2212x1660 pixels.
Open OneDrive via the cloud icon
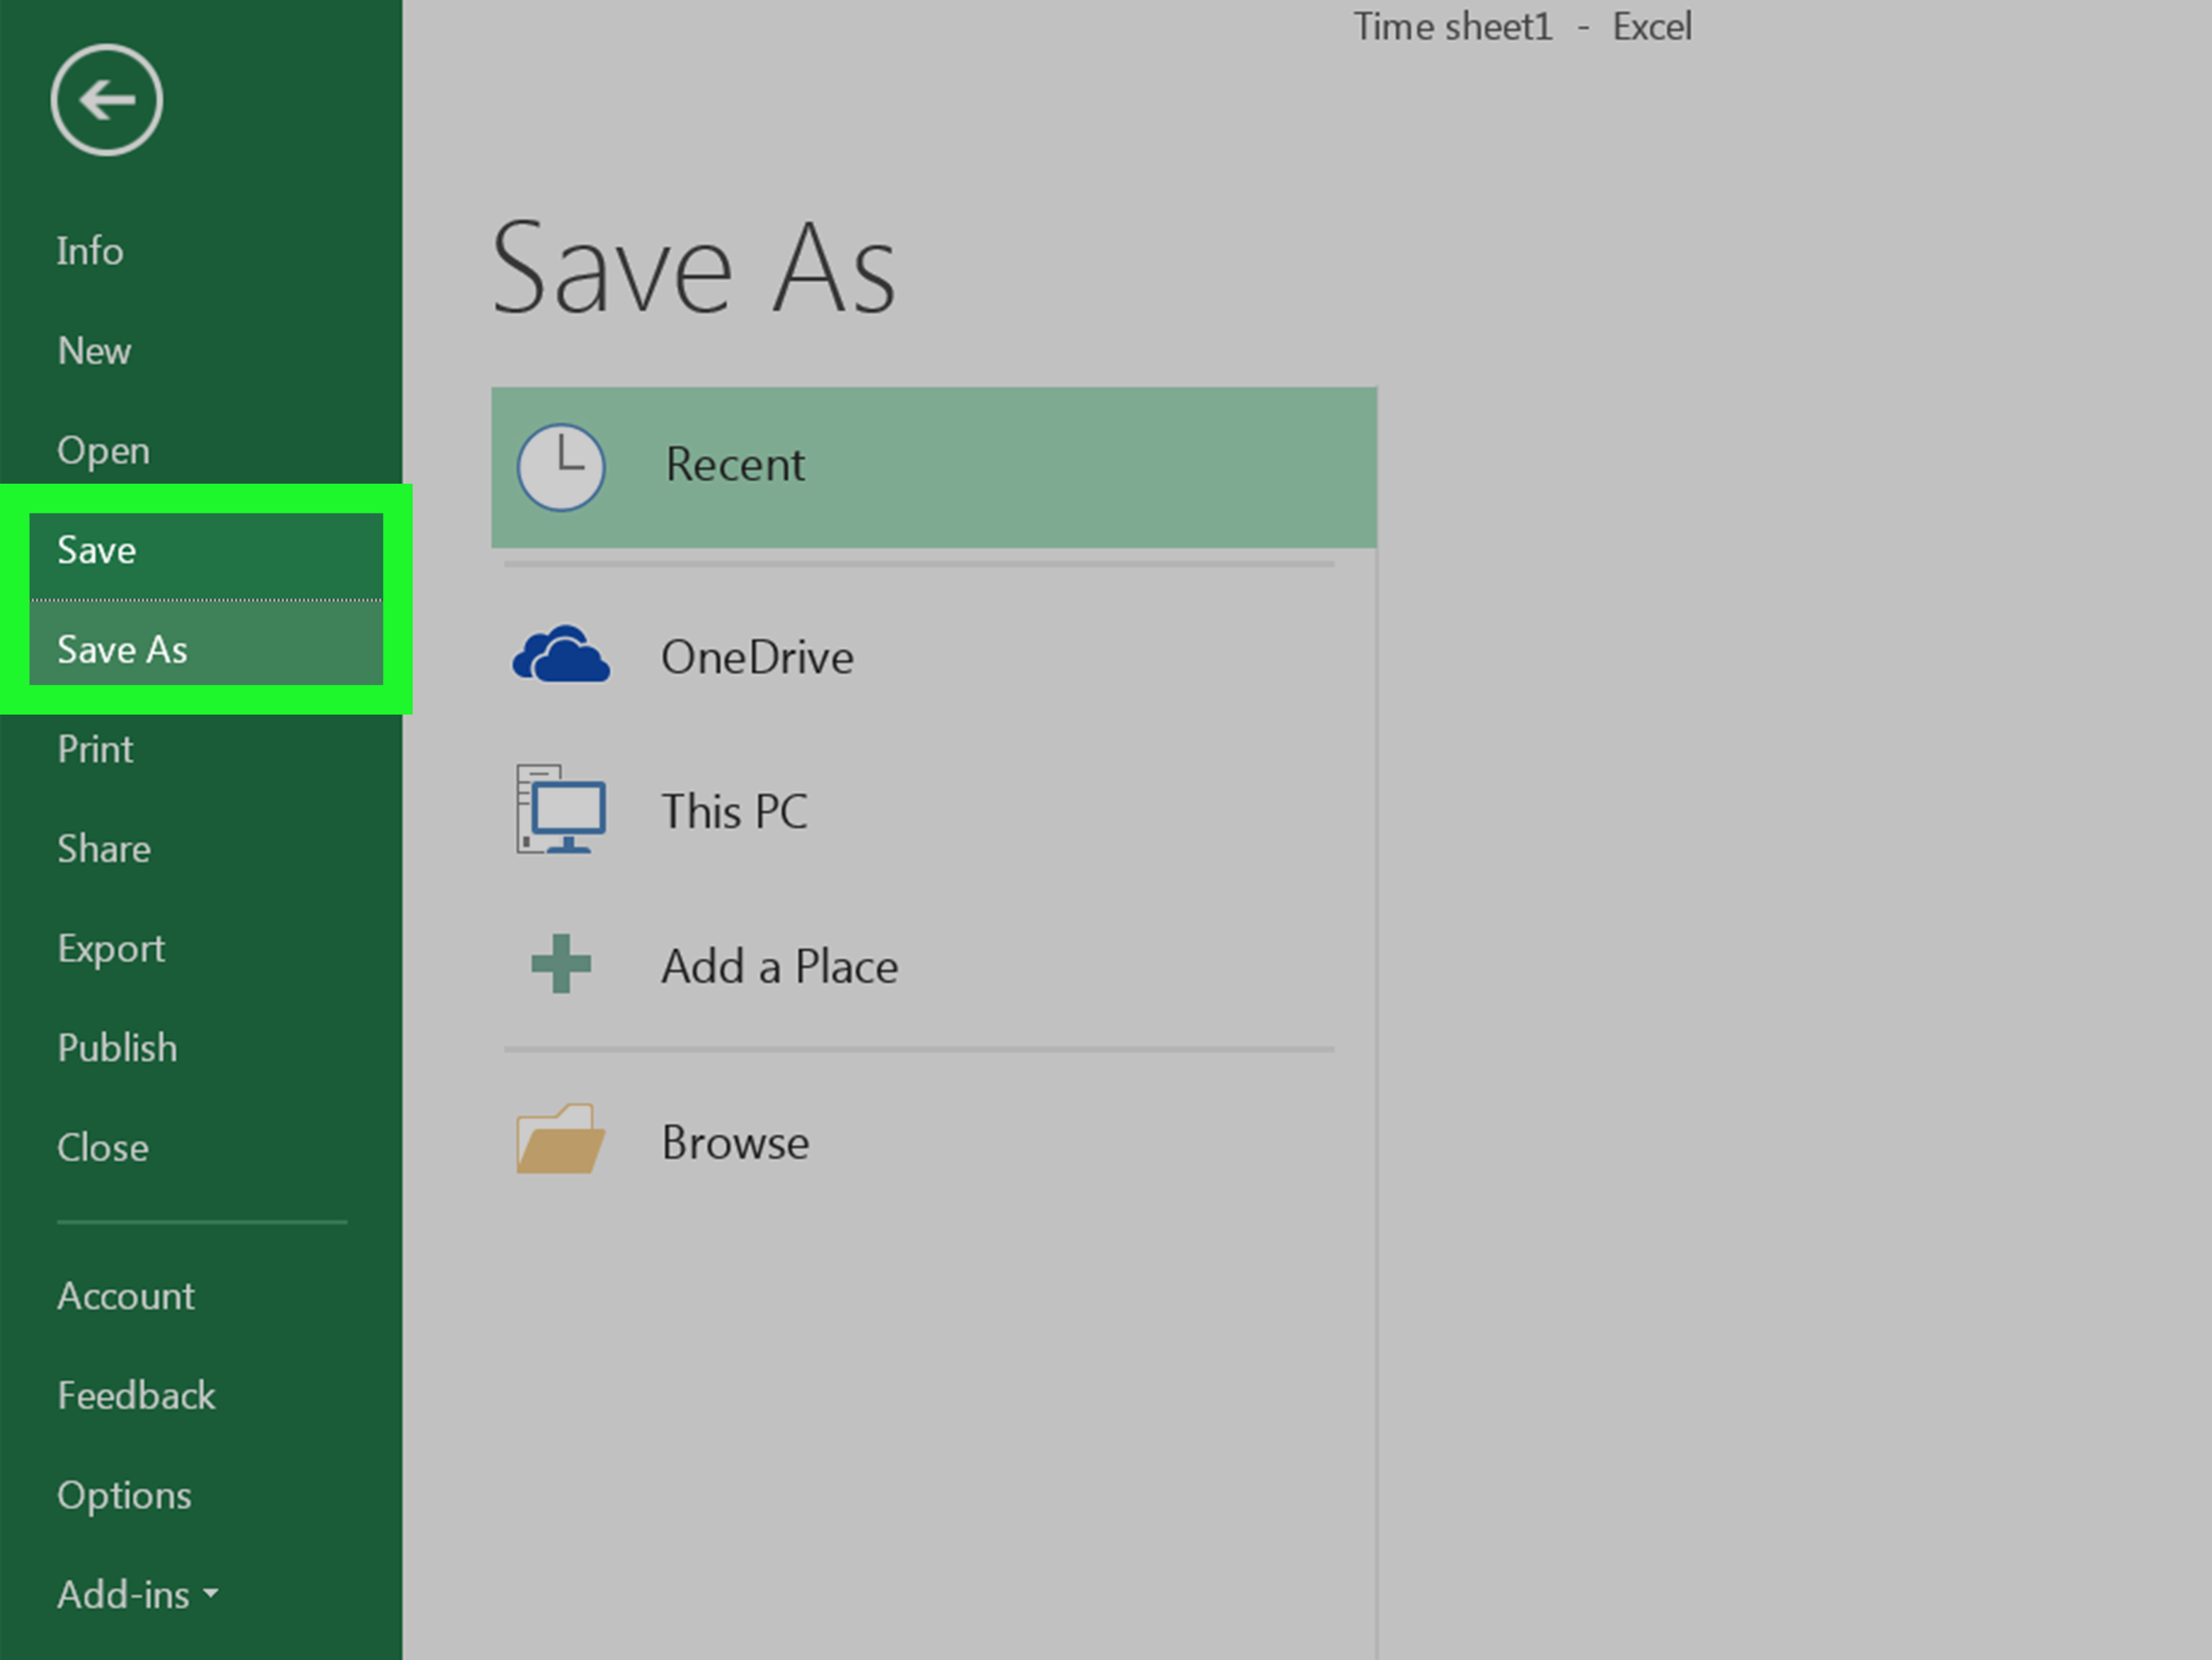(560, 655)
